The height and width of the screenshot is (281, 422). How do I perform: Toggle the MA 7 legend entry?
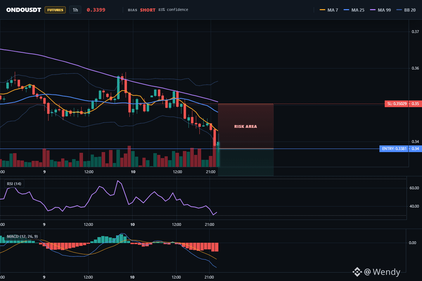tap(329, 10)
